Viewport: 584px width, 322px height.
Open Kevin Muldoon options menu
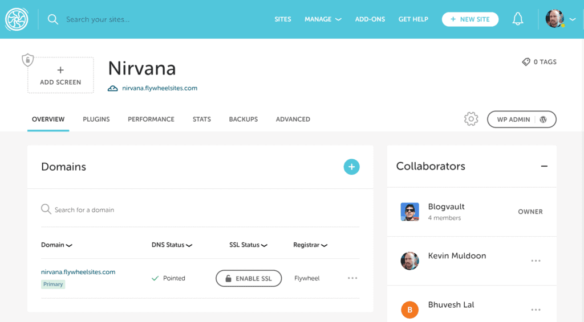coord(536,261)
